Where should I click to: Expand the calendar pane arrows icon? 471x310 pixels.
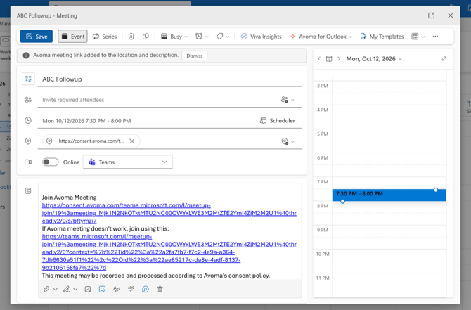tap(444, 58)
